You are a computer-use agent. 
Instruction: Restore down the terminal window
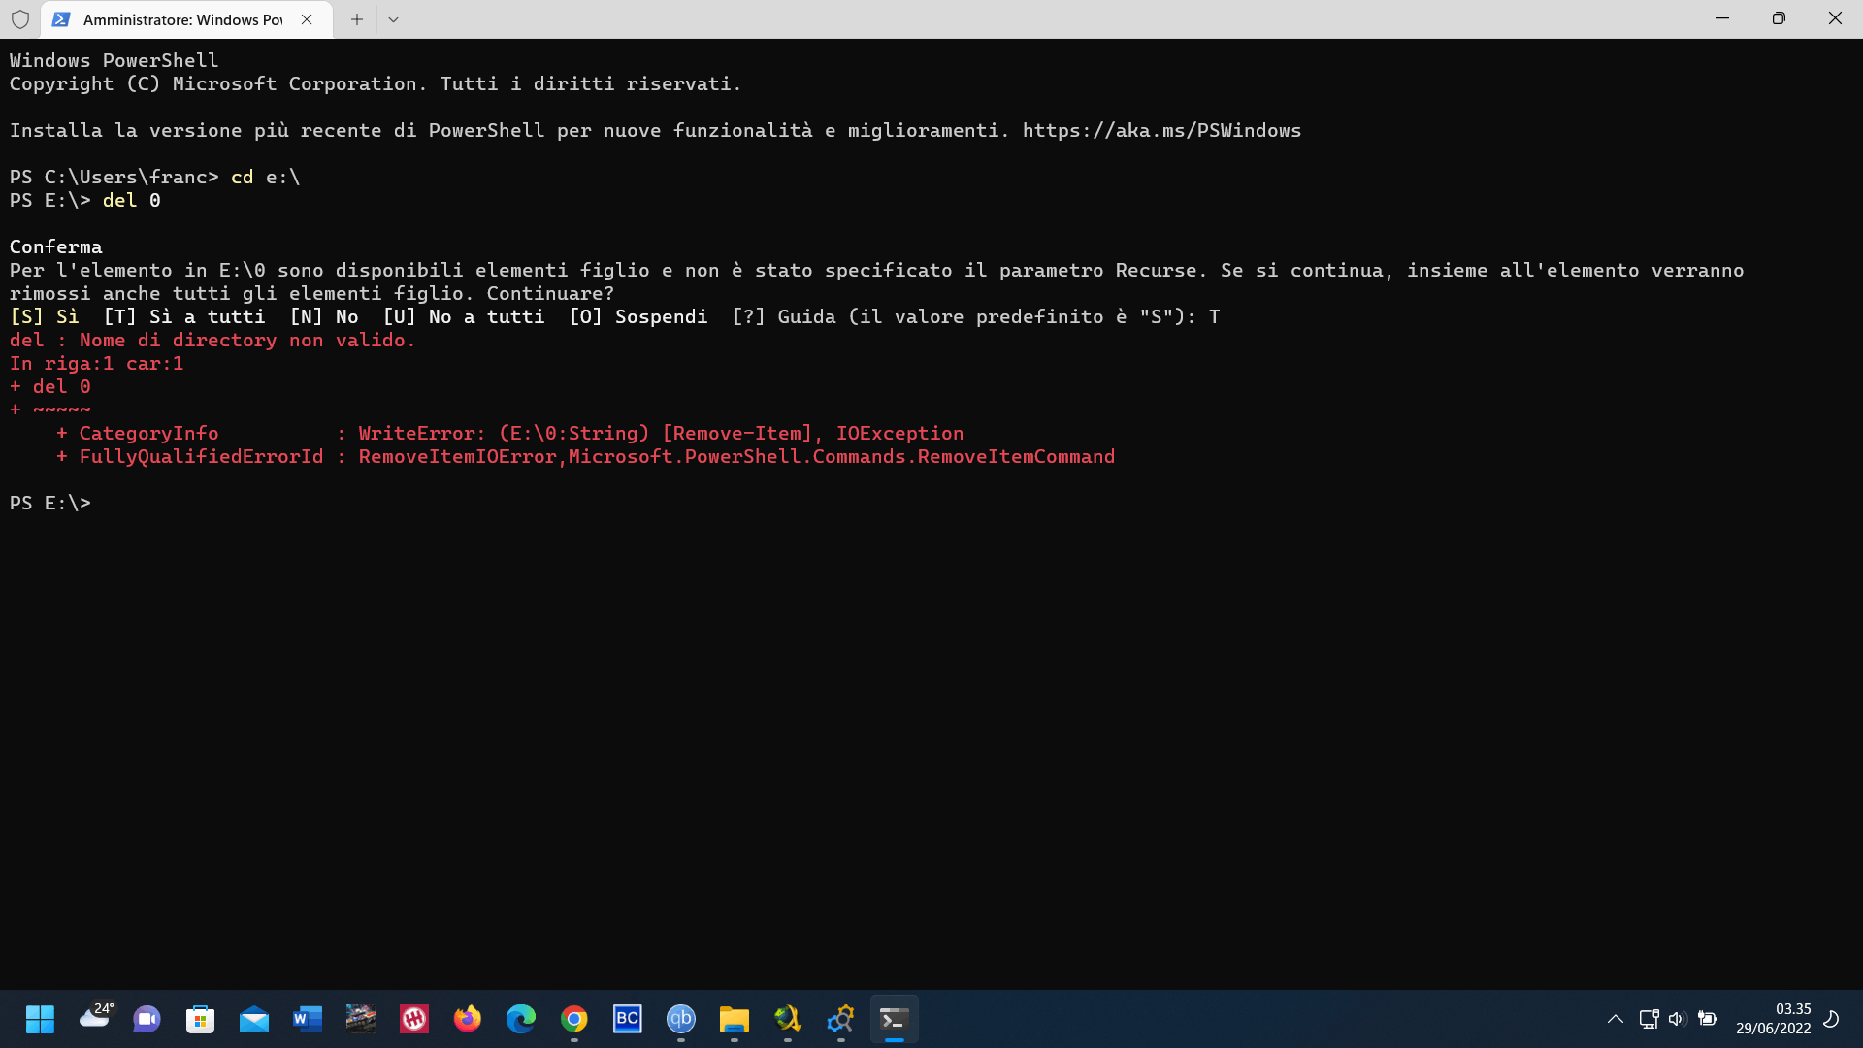coord(1779,19)
